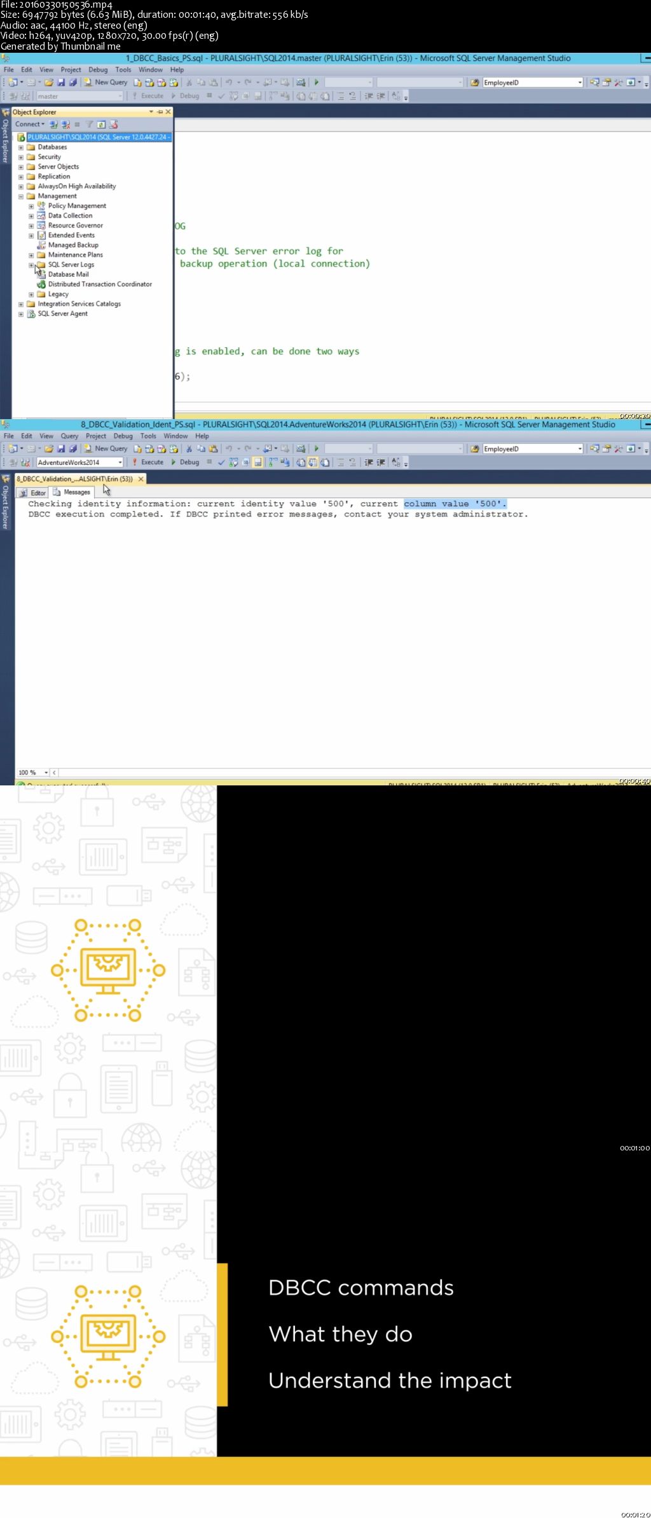Screen dimensions: 651x1518
Task: Open the Tools menu in the DBCC_Basics window
Action: click(x=123, y=70)
